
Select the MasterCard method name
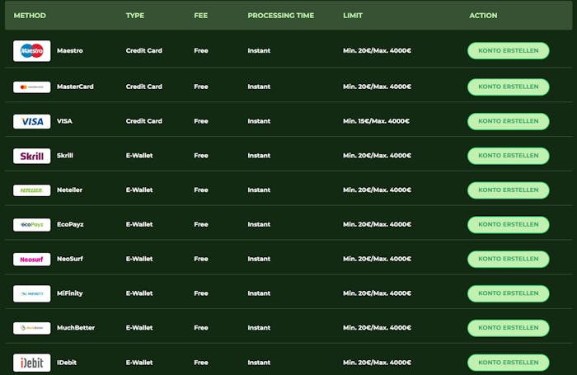pos(75,87)
